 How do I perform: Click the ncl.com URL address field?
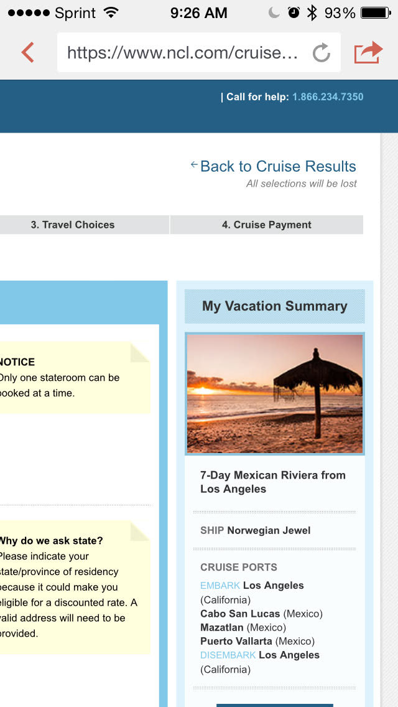coord(183,53)
